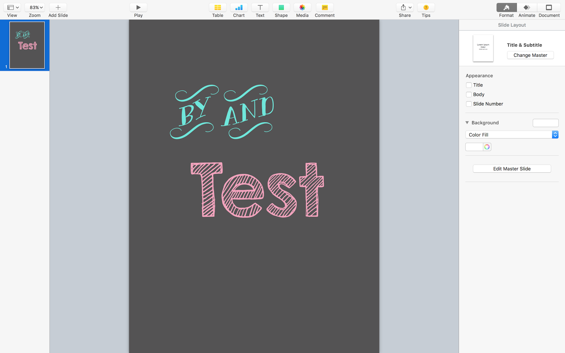Viewport: 565px width, 353px height.
Task: Add a Text box
Action: (260, 10)
